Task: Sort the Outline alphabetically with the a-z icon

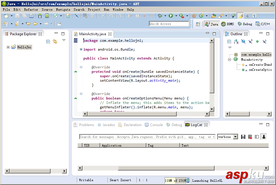Action: click(236, 42)
